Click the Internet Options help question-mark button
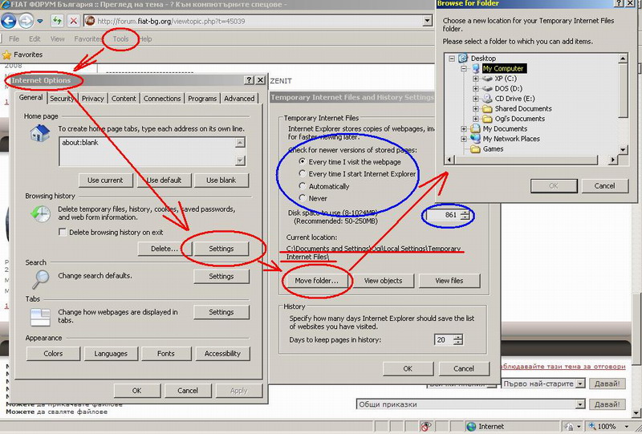This screenshot has height=434, width=642. pyautogui.click(x=249, y=80)
